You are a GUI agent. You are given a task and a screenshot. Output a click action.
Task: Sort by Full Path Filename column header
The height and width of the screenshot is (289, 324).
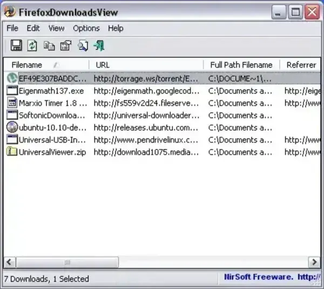point(241,65)
